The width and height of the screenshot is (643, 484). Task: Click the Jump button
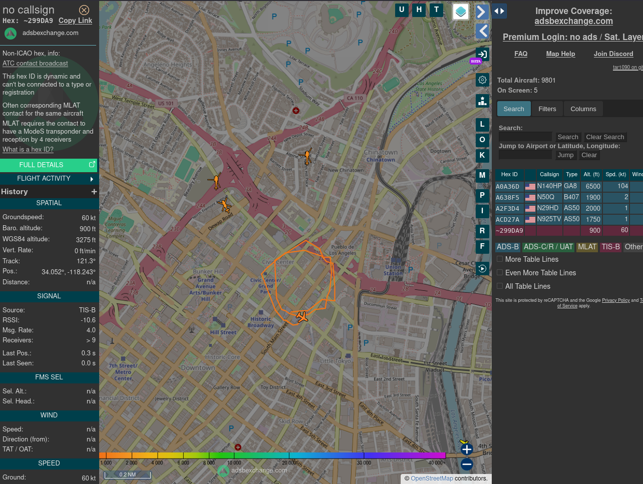click(565, 155)
